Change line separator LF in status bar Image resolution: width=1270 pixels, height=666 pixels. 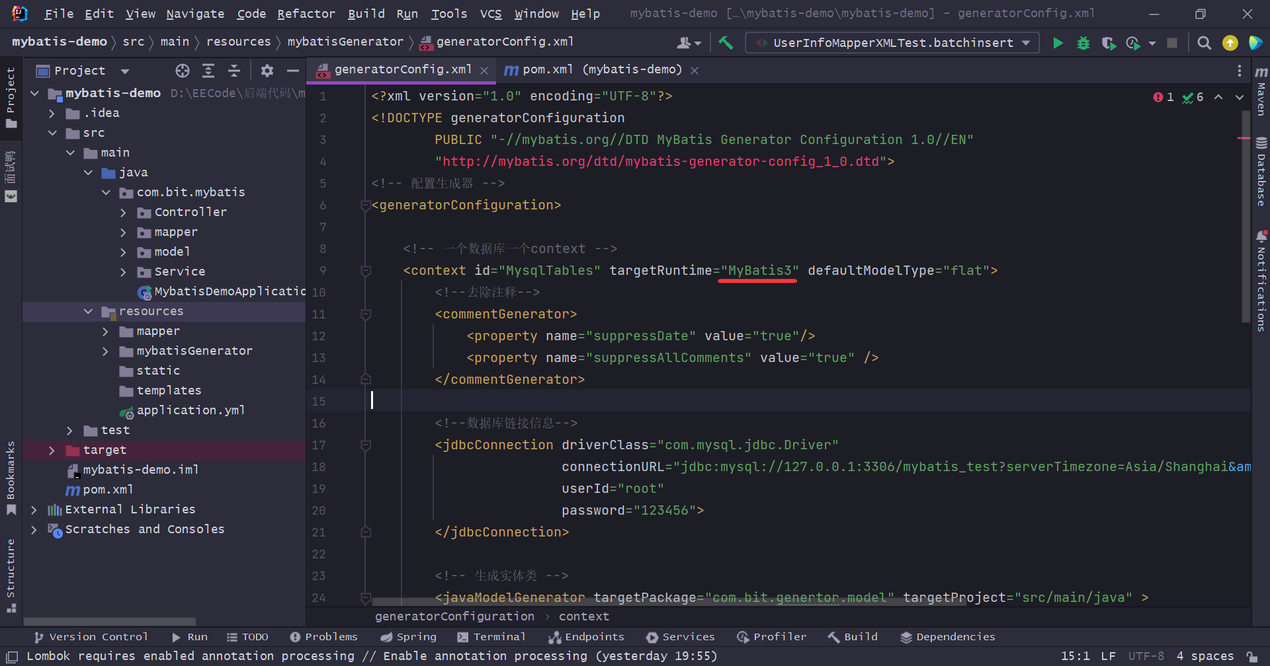point(1108,656)
